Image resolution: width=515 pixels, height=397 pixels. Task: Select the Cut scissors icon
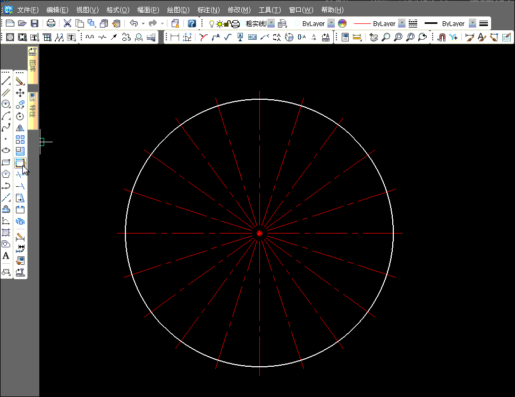(x=67, y=23)
